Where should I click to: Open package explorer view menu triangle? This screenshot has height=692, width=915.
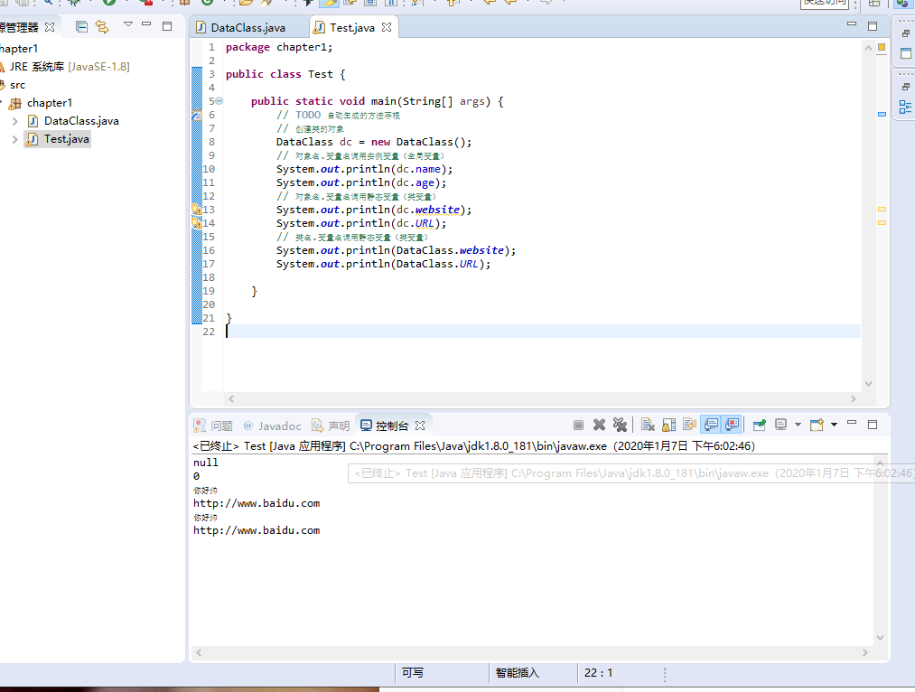coord(127,24)
